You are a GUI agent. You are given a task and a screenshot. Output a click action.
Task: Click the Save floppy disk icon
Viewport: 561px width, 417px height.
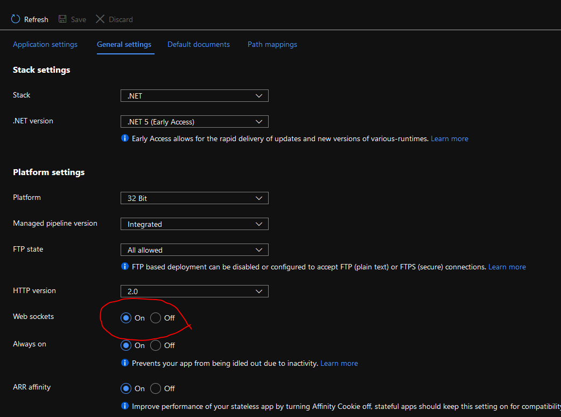[x=62, y=19]
